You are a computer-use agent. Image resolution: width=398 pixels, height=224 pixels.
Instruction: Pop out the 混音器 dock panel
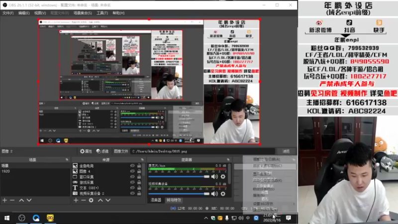(x=228, y=160)
